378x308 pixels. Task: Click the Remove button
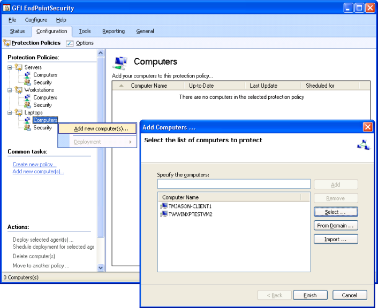336,198
